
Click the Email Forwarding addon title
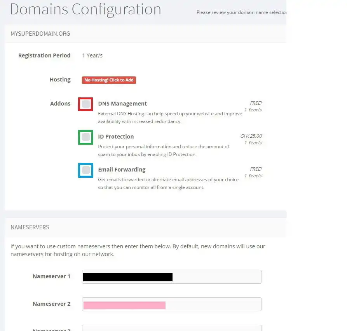pyautogui.click(x=122, y=169)
